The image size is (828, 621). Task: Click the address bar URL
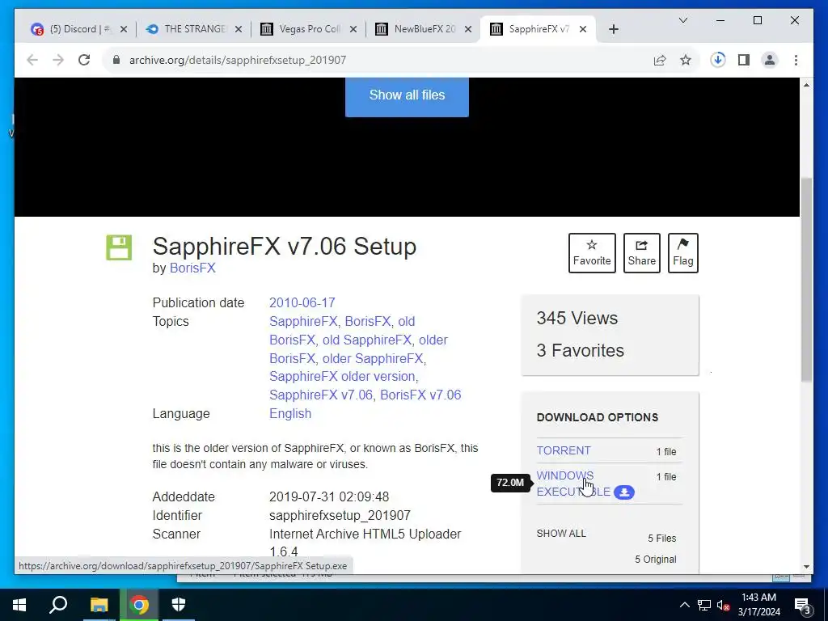click(x=238, y=60)
